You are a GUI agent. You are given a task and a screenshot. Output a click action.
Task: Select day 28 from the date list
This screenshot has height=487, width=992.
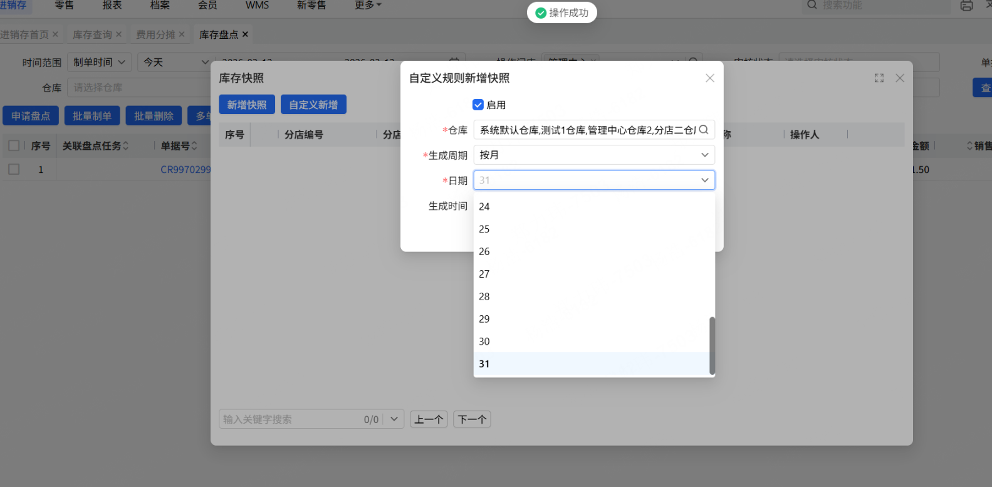click(484, 296)
